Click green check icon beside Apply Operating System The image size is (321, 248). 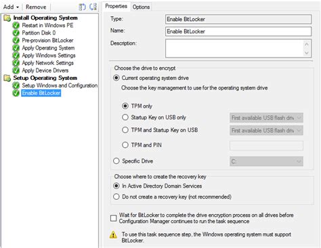[x=16, y=48]
